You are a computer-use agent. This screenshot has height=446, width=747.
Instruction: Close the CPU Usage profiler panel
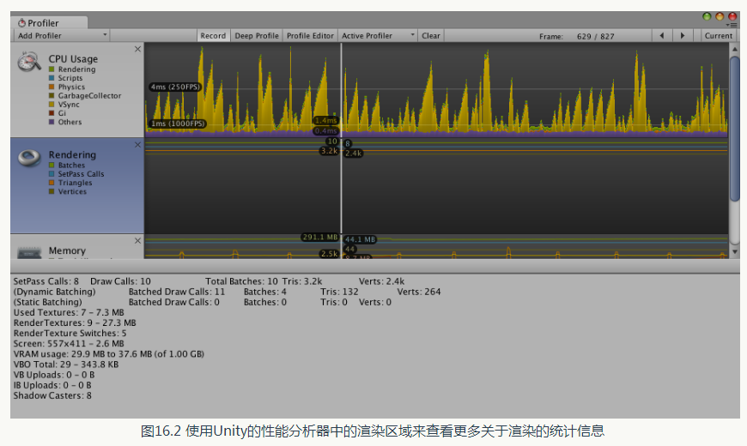pos(137,49)
